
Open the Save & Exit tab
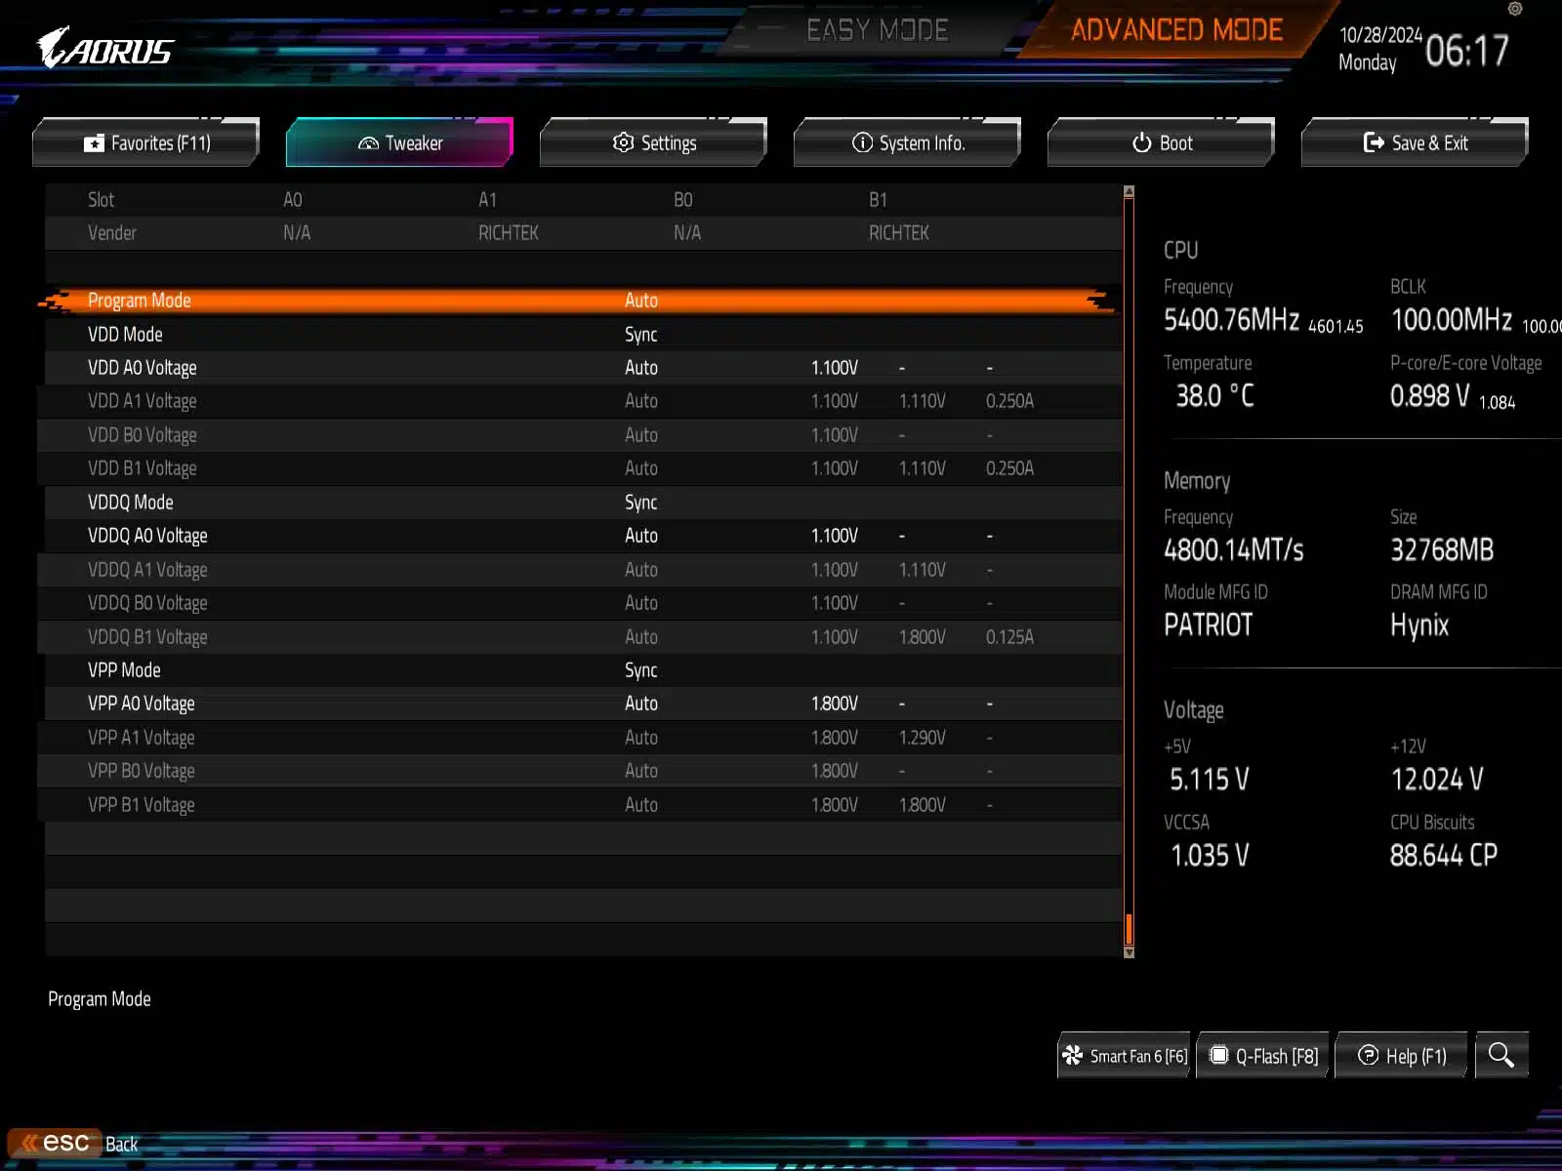(x=1416, y=142)
